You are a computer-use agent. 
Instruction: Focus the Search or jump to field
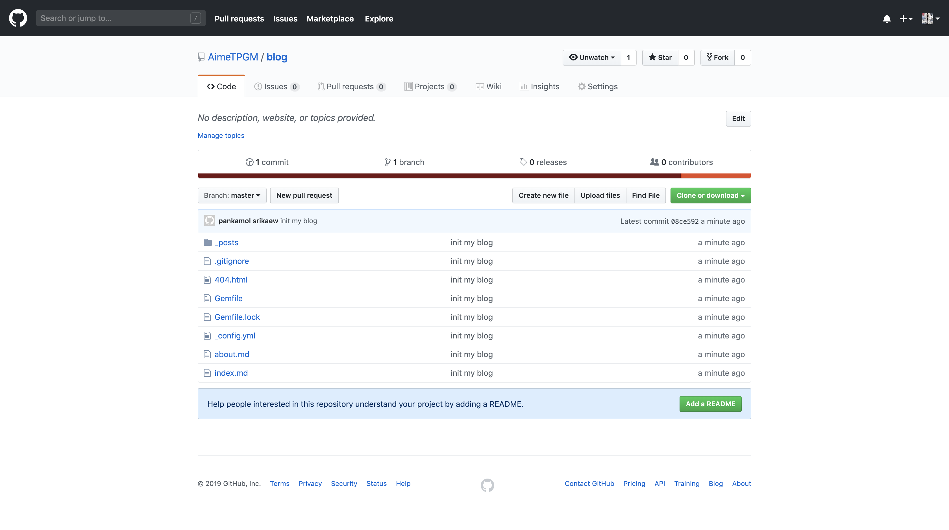(x=121, y=18)
